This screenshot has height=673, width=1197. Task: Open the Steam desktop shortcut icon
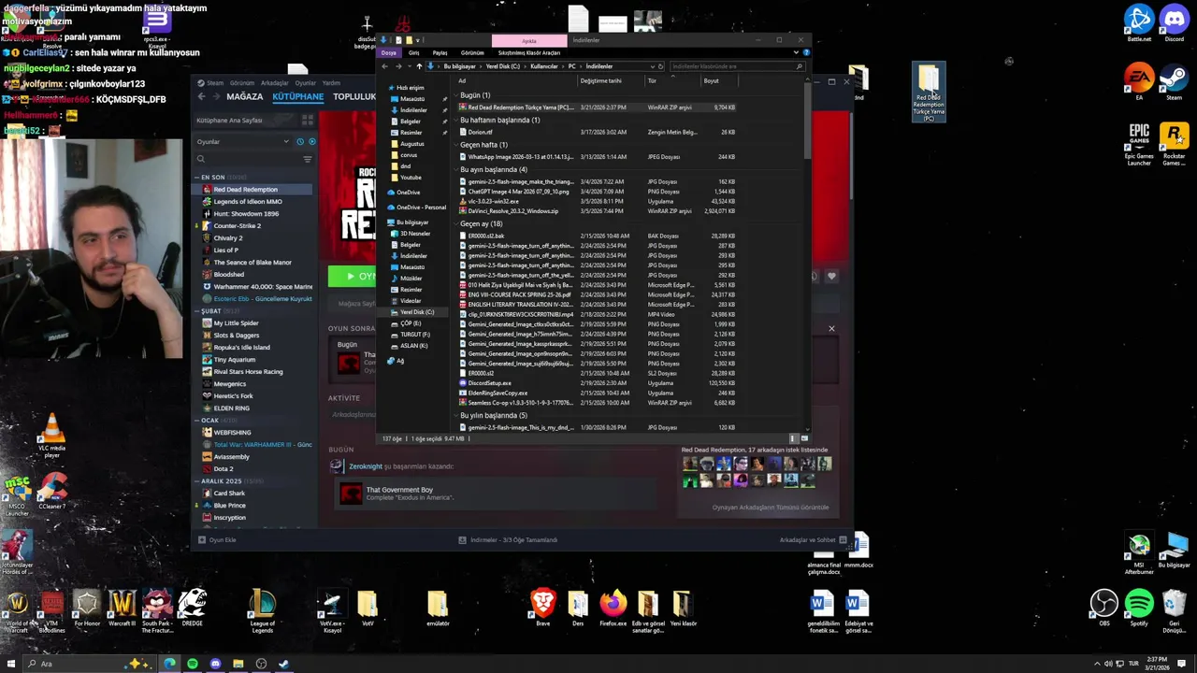(x=1174, y=81)
